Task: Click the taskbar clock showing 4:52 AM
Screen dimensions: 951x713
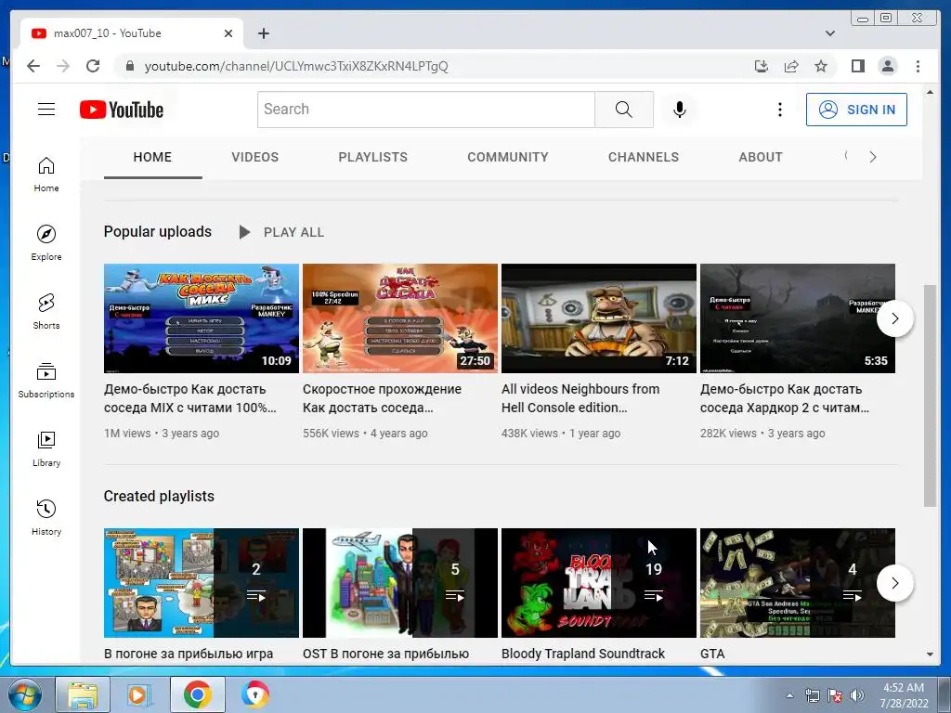Action: click(x=904, y=695)
